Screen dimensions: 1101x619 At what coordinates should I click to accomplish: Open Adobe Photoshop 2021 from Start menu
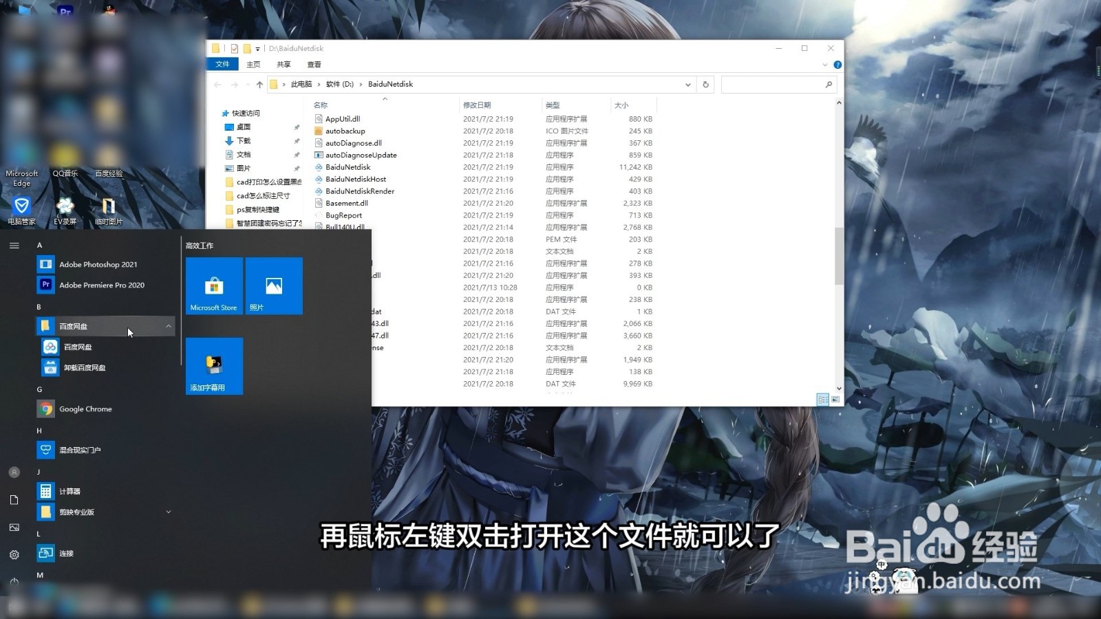point(105,264)
